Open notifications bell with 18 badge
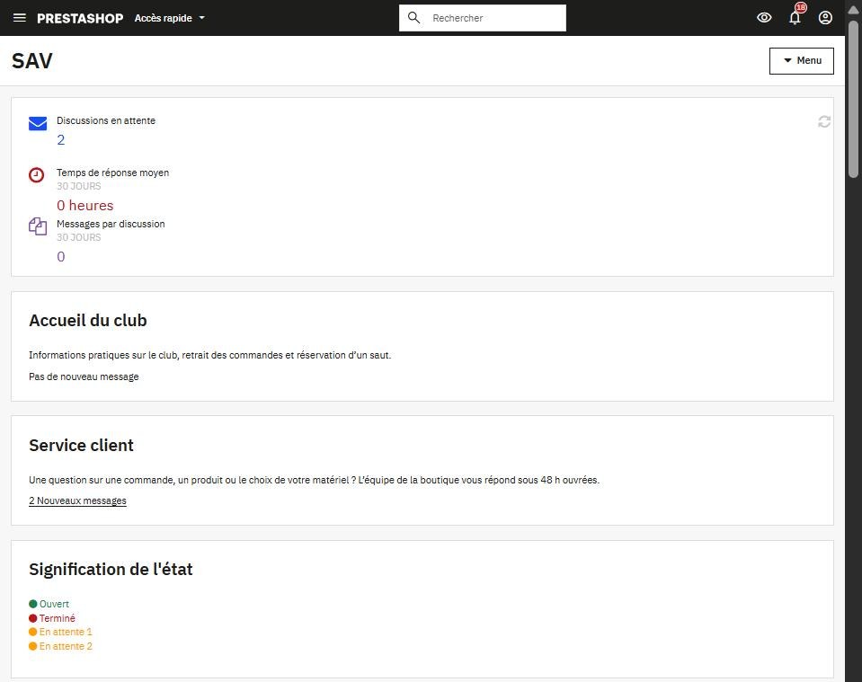This screenshot has height=682, width=862. pyautogui.click(x=795, y=18)
